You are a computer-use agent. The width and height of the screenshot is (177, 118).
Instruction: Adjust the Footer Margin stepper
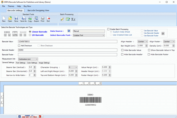(110, 75)
